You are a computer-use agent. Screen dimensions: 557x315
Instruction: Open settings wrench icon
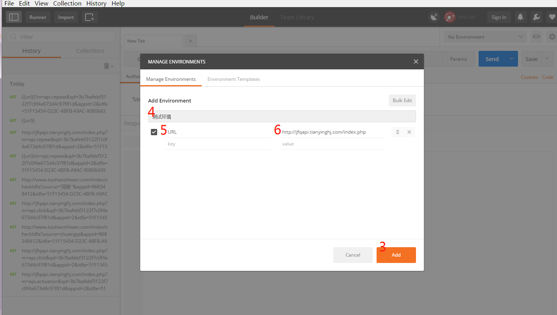pyautogui.click(x=536, y=17)
